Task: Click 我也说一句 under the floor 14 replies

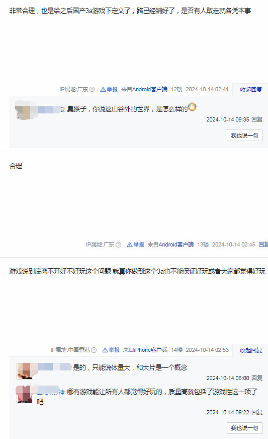Action: (x=244, y=428)
